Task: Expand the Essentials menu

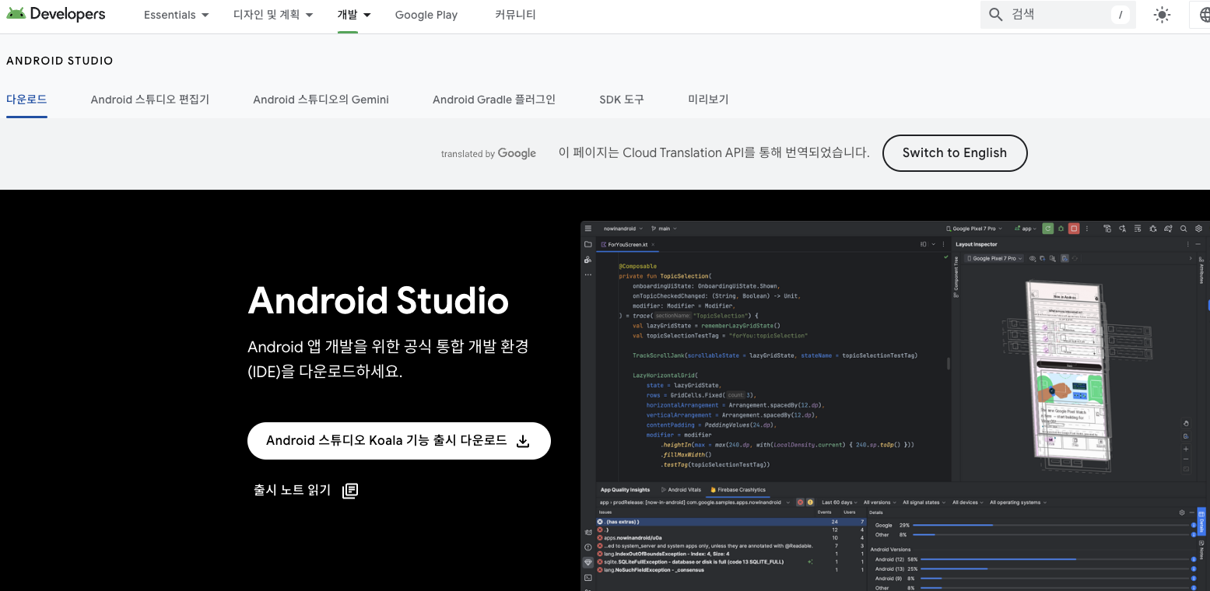Action: click(177, 15)
